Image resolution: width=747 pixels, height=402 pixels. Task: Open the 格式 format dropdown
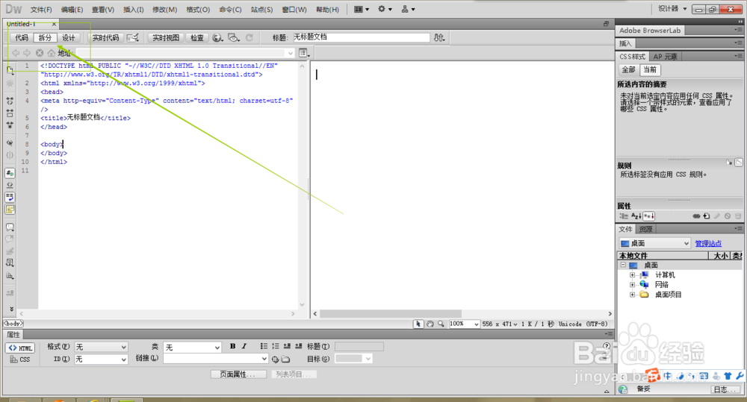(x=101, y=348)
